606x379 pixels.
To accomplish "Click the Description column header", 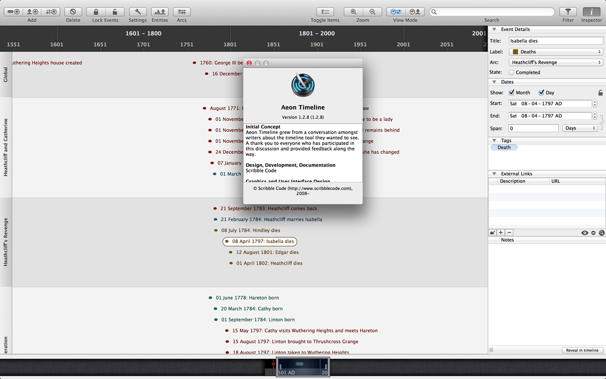I will (x=524, y=181).
